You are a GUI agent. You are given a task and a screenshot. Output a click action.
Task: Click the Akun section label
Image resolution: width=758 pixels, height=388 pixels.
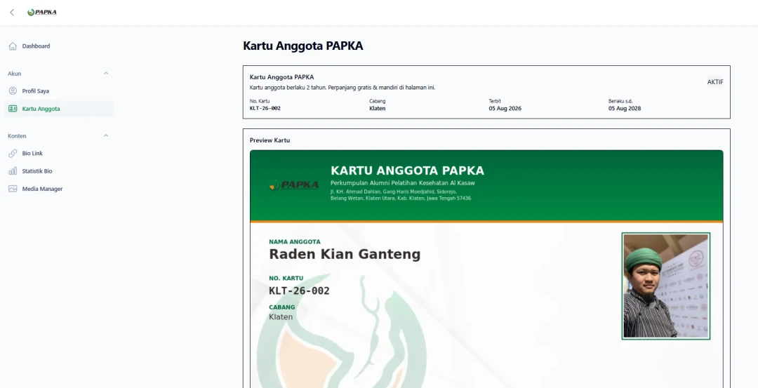click(15, 74)
